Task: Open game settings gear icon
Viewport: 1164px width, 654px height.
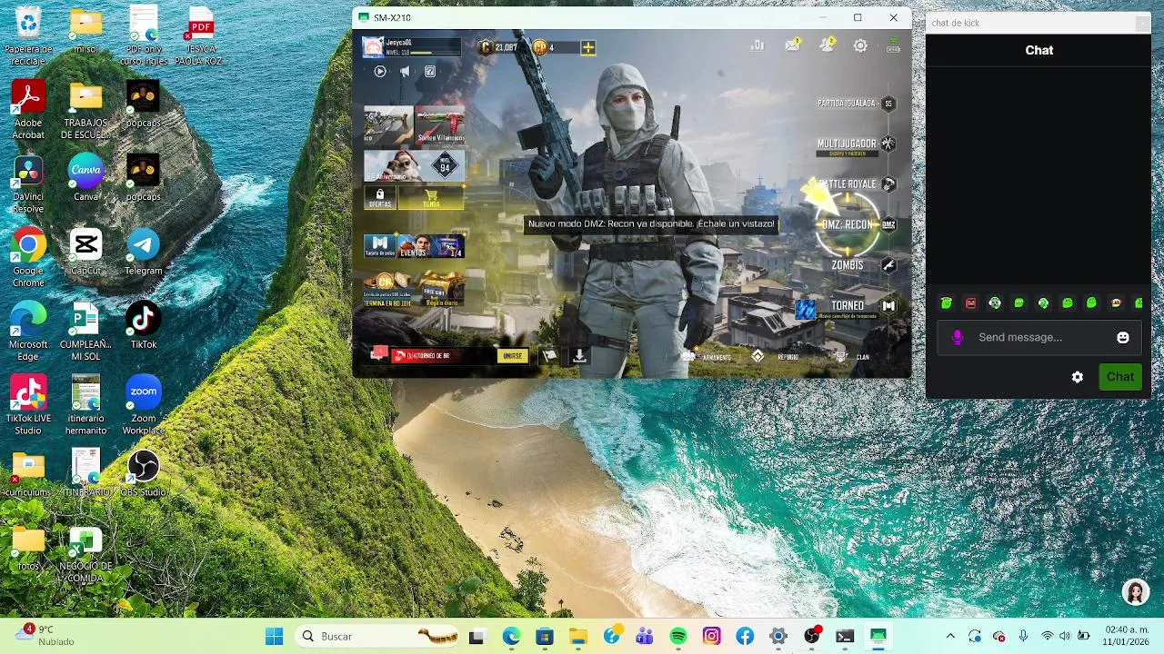Action: tap(860, 45)
